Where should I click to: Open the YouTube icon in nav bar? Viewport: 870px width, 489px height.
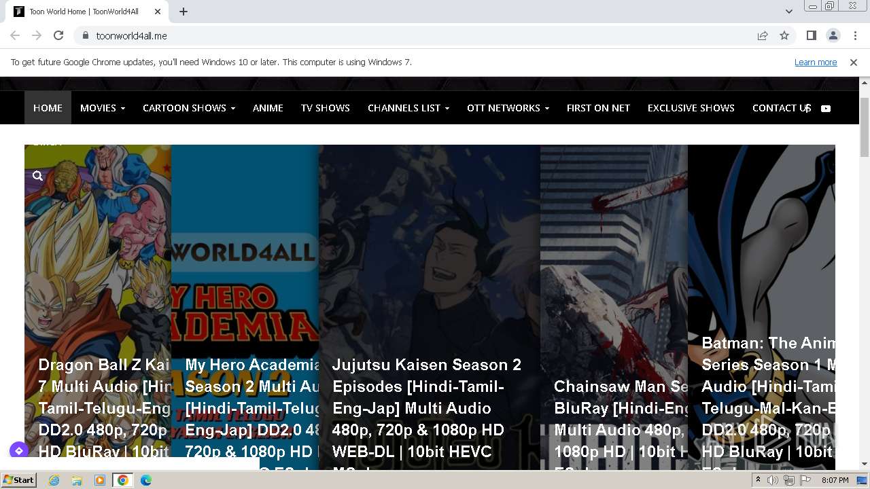[x=826, y=108]
